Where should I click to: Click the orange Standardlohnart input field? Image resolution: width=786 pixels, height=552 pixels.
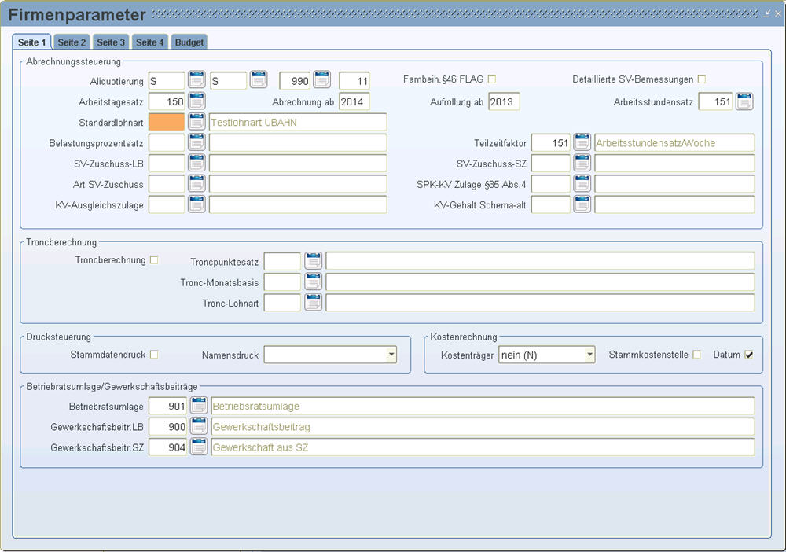click(x=167, y=122)
